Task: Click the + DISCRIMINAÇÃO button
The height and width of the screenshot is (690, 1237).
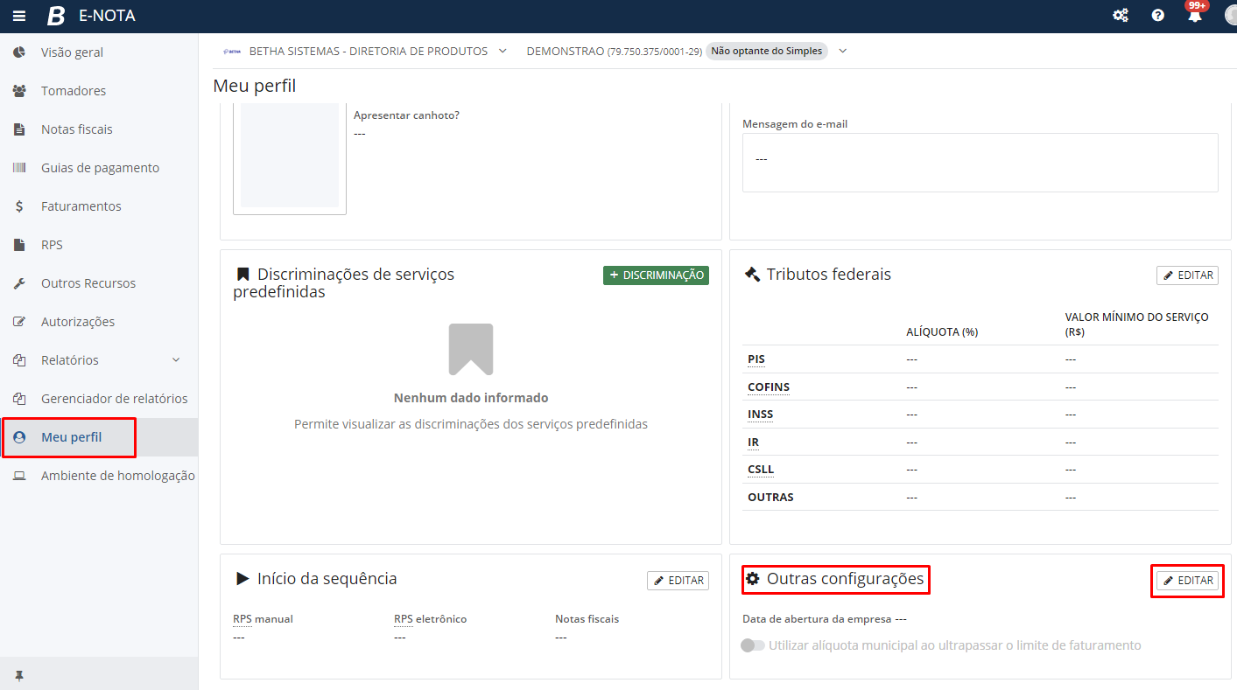Action: tap(656, 275)
